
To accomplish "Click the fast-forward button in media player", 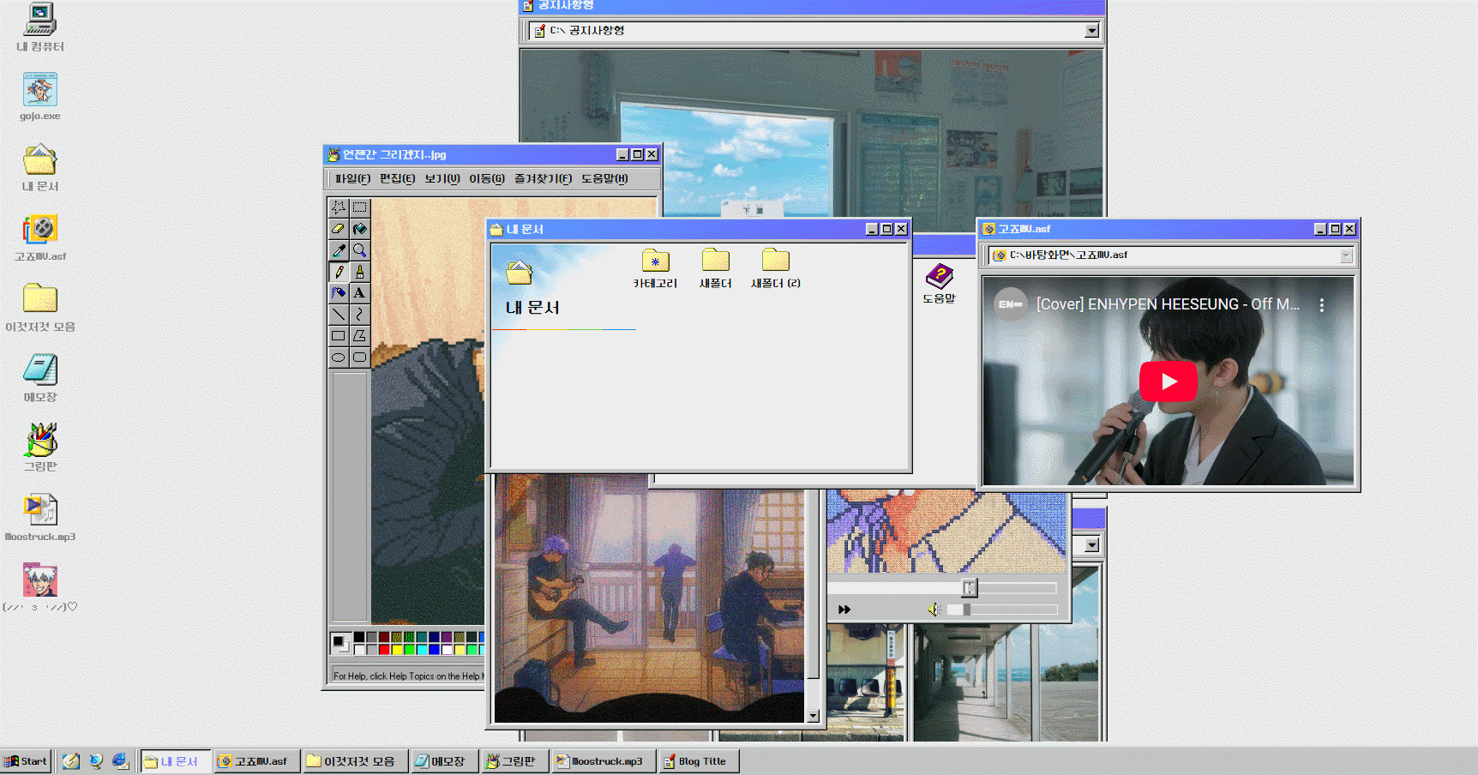I will 844,610.
